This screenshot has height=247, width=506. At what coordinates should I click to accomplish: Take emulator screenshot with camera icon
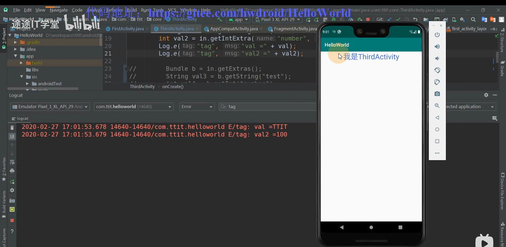coord(437,94)
